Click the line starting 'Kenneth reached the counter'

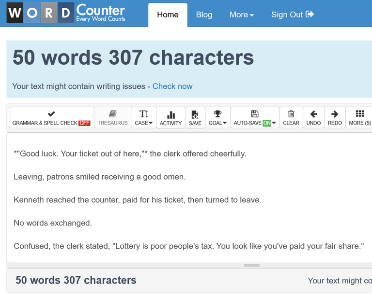(138, 200)
